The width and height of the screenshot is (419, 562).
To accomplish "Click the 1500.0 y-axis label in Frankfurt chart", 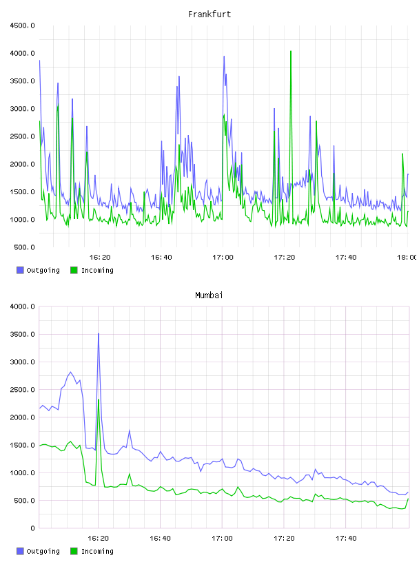I will click(x=22, y=191).
